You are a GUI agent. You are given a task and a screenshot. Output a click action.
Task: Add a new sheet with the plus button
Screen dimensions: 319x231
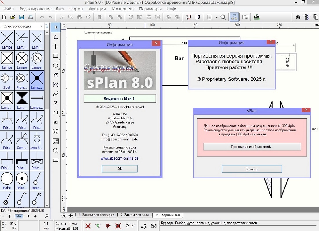click(71, 216)
